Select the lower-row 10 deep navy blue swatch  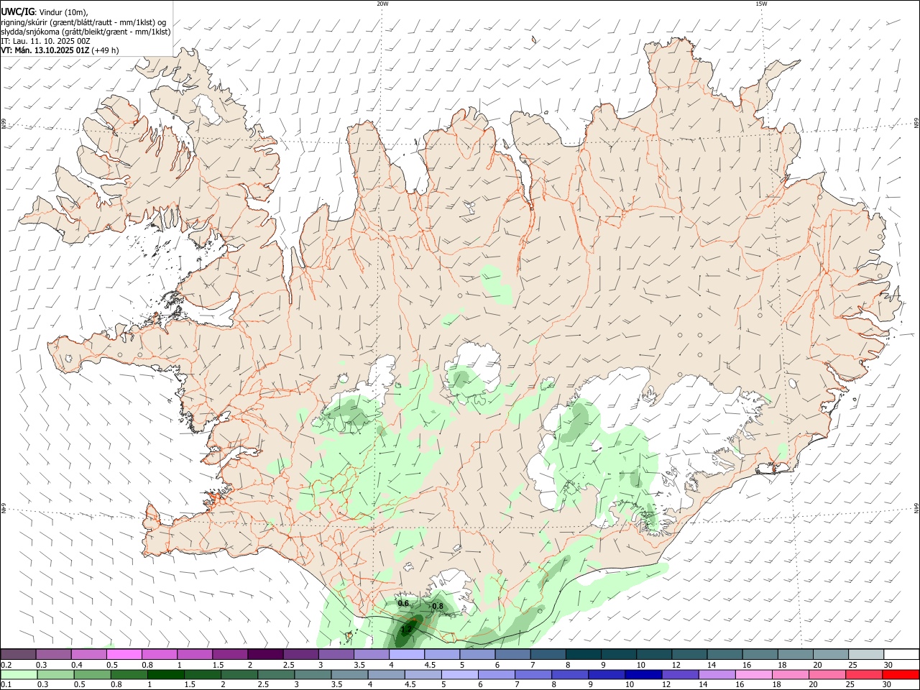[643, 675]
